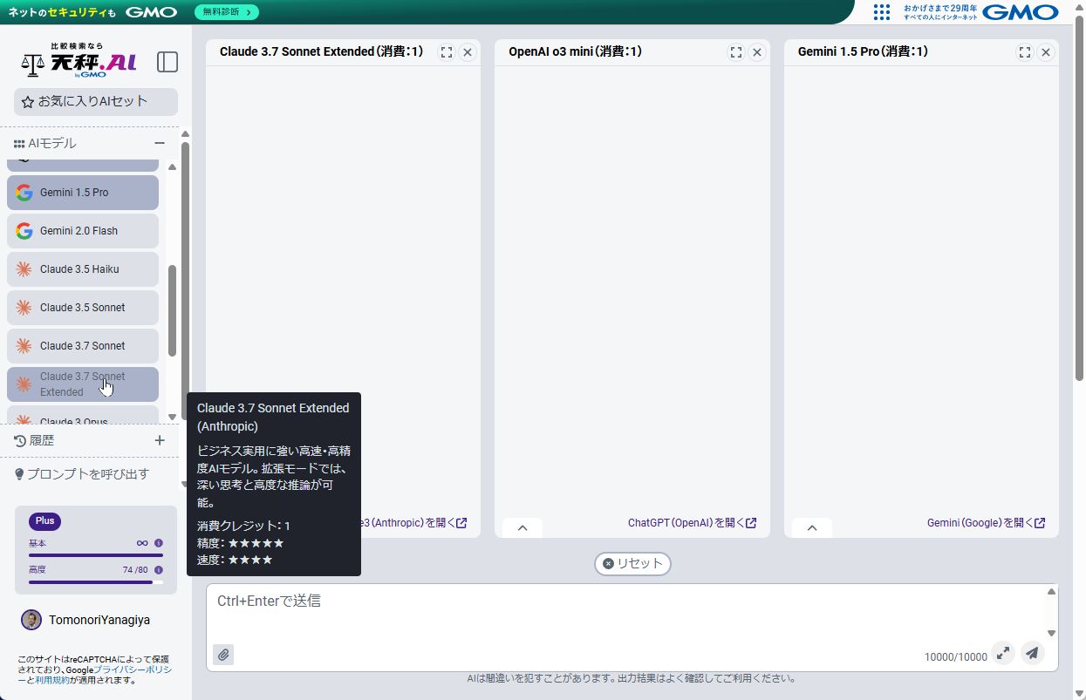The width and height of the screenshot is (1086, 700).
Task: Click the model list scroll-up arrow
Action: (173, 167)
